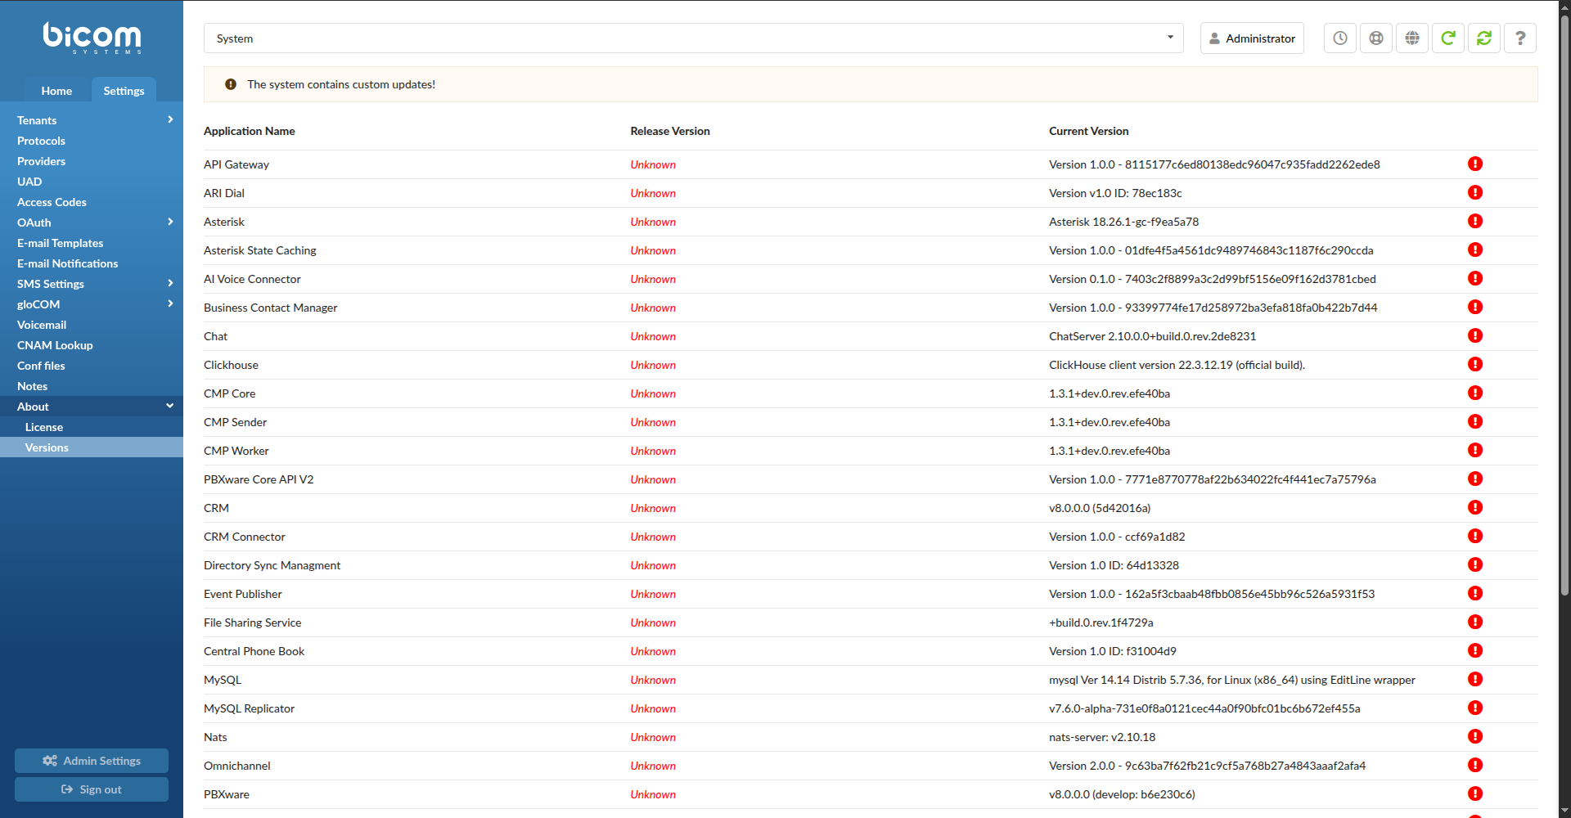This screenshot has width=1571, height=818.
Task: Click the Sign out button
Action: pyautogui.click(x=92, y=789)
